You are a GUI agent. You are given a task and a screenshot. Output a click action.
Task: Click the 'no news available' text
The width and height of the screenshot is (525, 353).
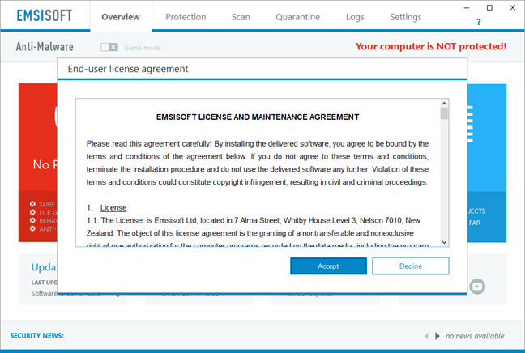coord(475,336)
